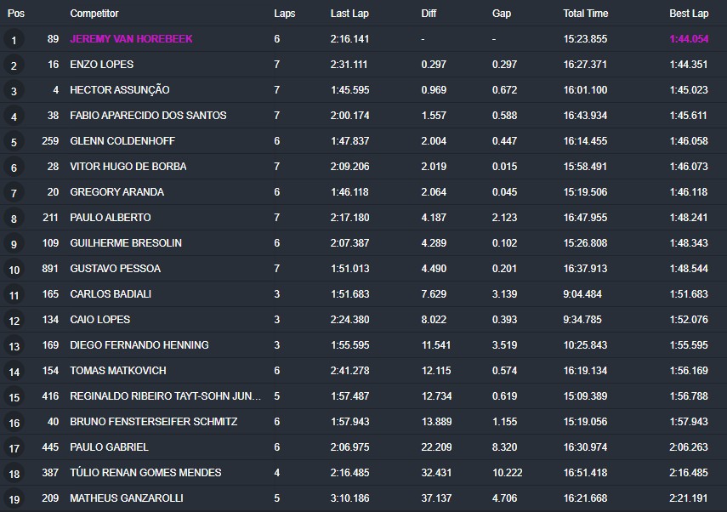Select competitor Gregory Aranda

[x=116, y=192]
